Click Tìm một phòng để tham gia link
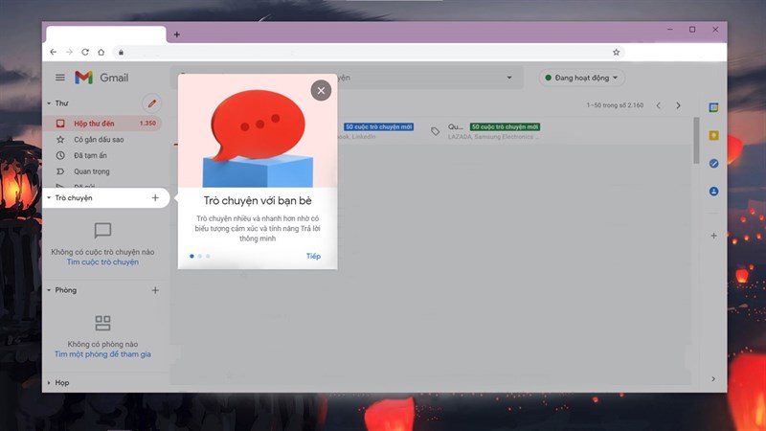Viewport: 766px width, 431px height. pyautogui.click(x=102, y=354)
